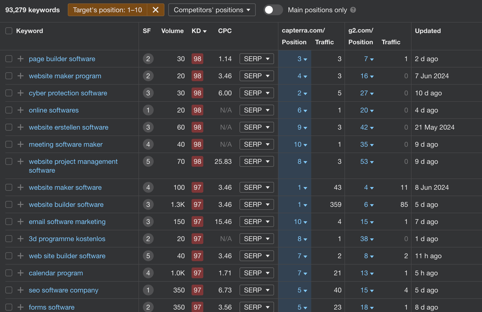Sort by the Volume column header
482x312 pixels.
coord(172,31)
